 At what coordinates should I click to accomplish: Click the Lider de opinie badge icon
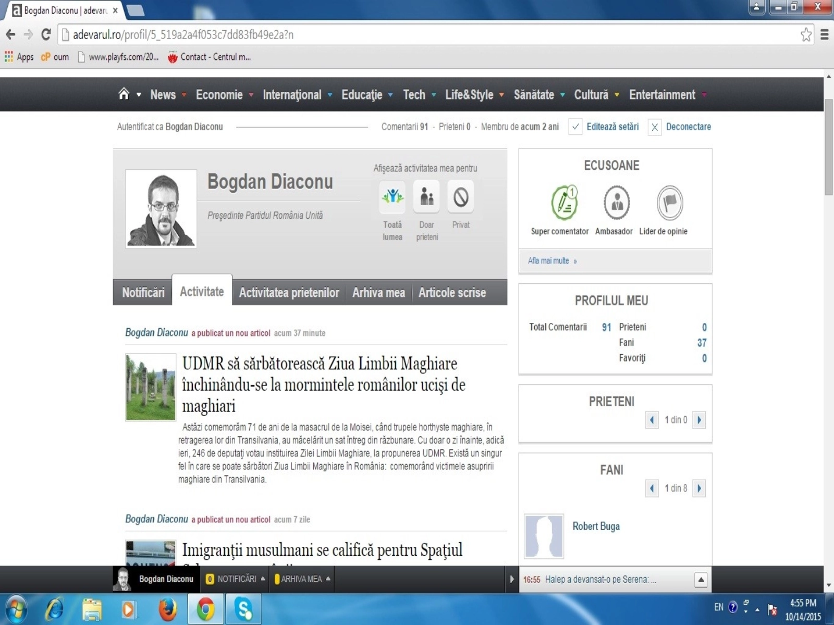click(669, 203)
